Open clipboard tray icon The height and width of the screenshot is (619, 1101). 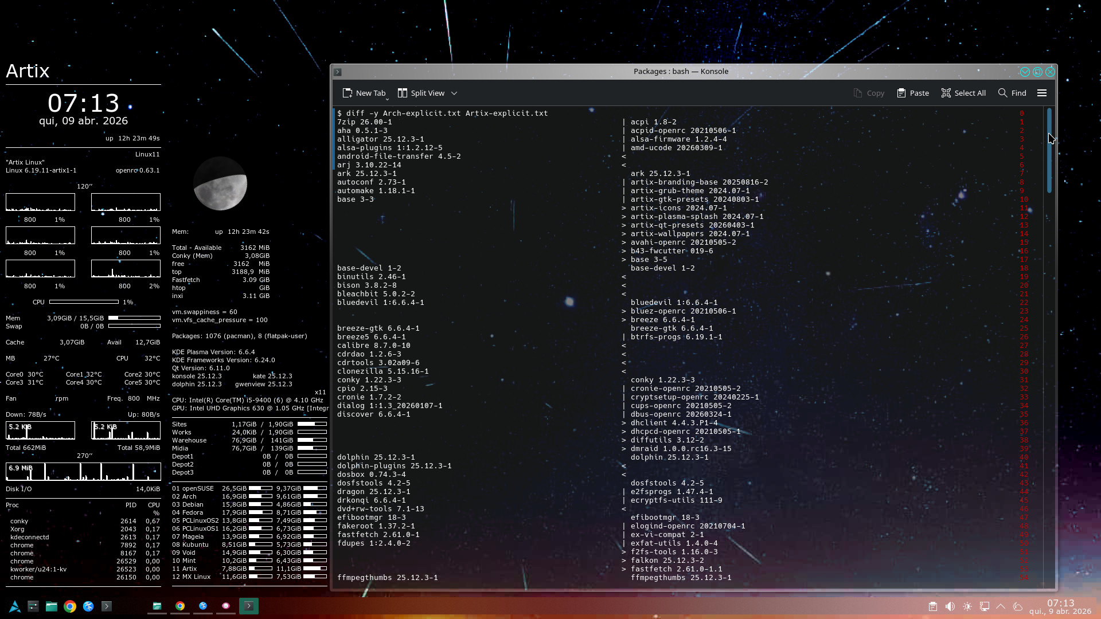[x=933, y=606]
